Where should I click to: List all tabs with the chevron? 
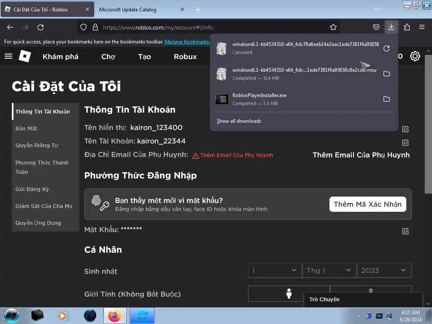pos(377,9)
